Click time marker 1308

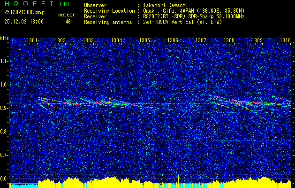pos(229,40)
